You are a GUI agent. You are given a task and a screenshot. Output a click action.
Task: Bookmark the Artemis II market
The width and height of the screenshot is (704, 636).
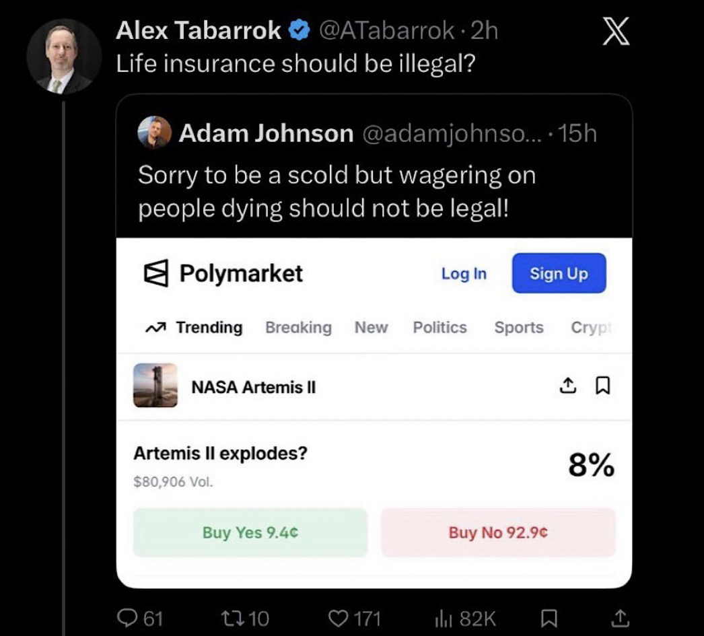point(603,386)
